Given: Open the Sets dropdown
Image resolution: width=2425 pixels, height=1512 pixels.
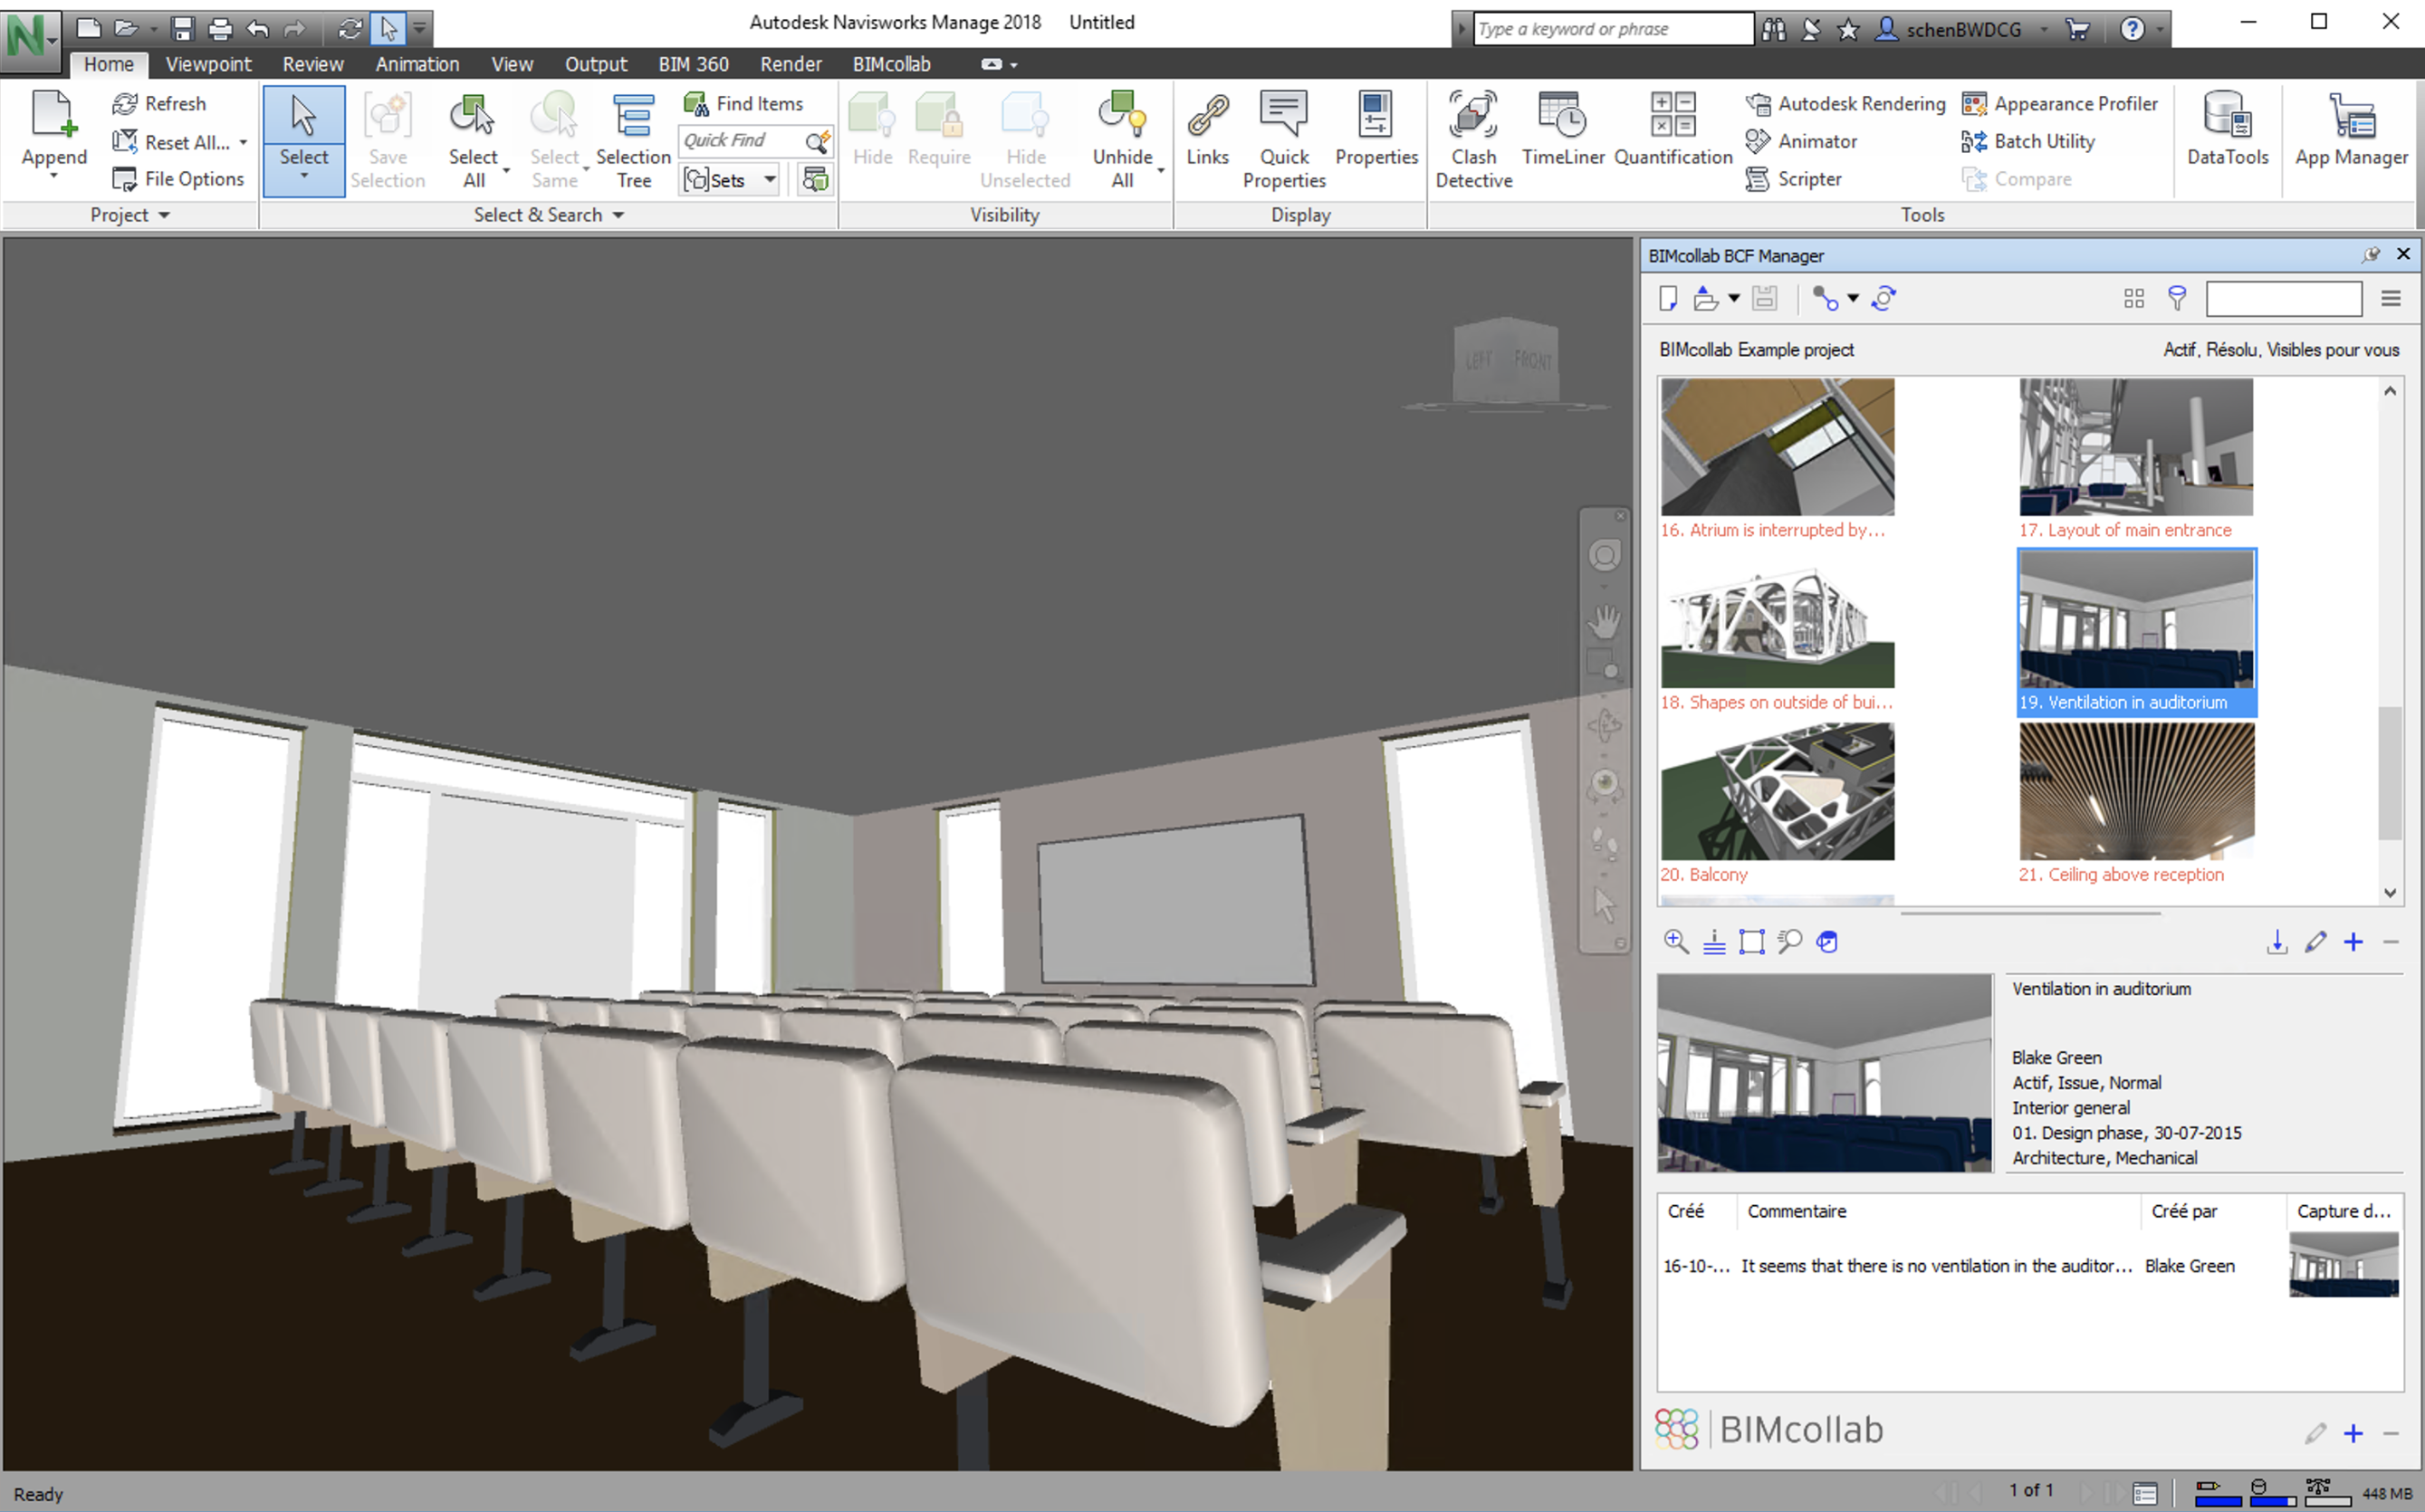Looking at the screenshot, I should pos(770,180).
